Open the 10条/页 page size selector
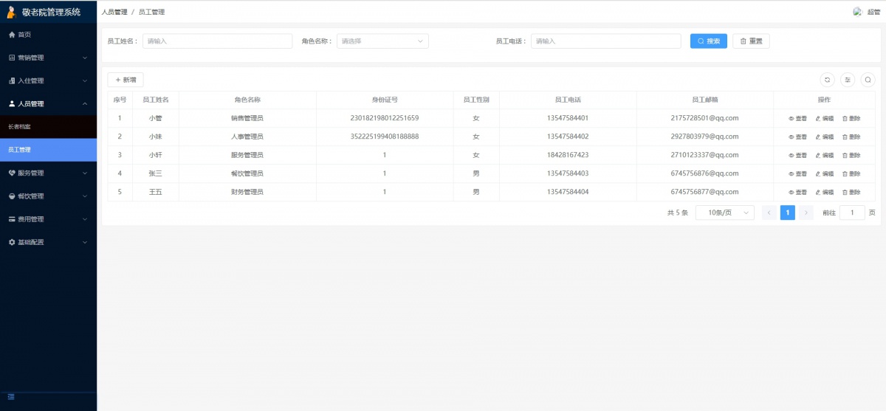The height and width of the screenshot is (411, 886). point(724,213)
